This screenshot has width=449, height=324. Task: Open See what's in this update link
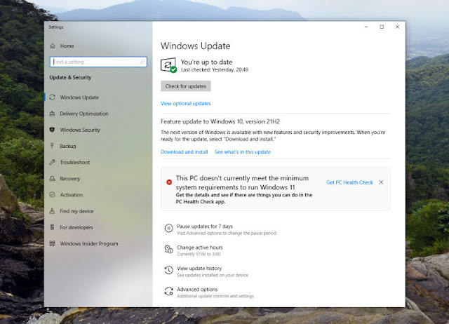tap(243, 152)
